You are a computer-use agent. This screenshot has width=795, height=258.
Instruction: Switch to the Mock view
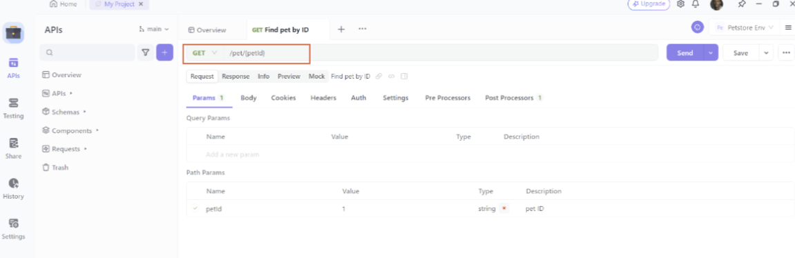click(x=317, y=77)
